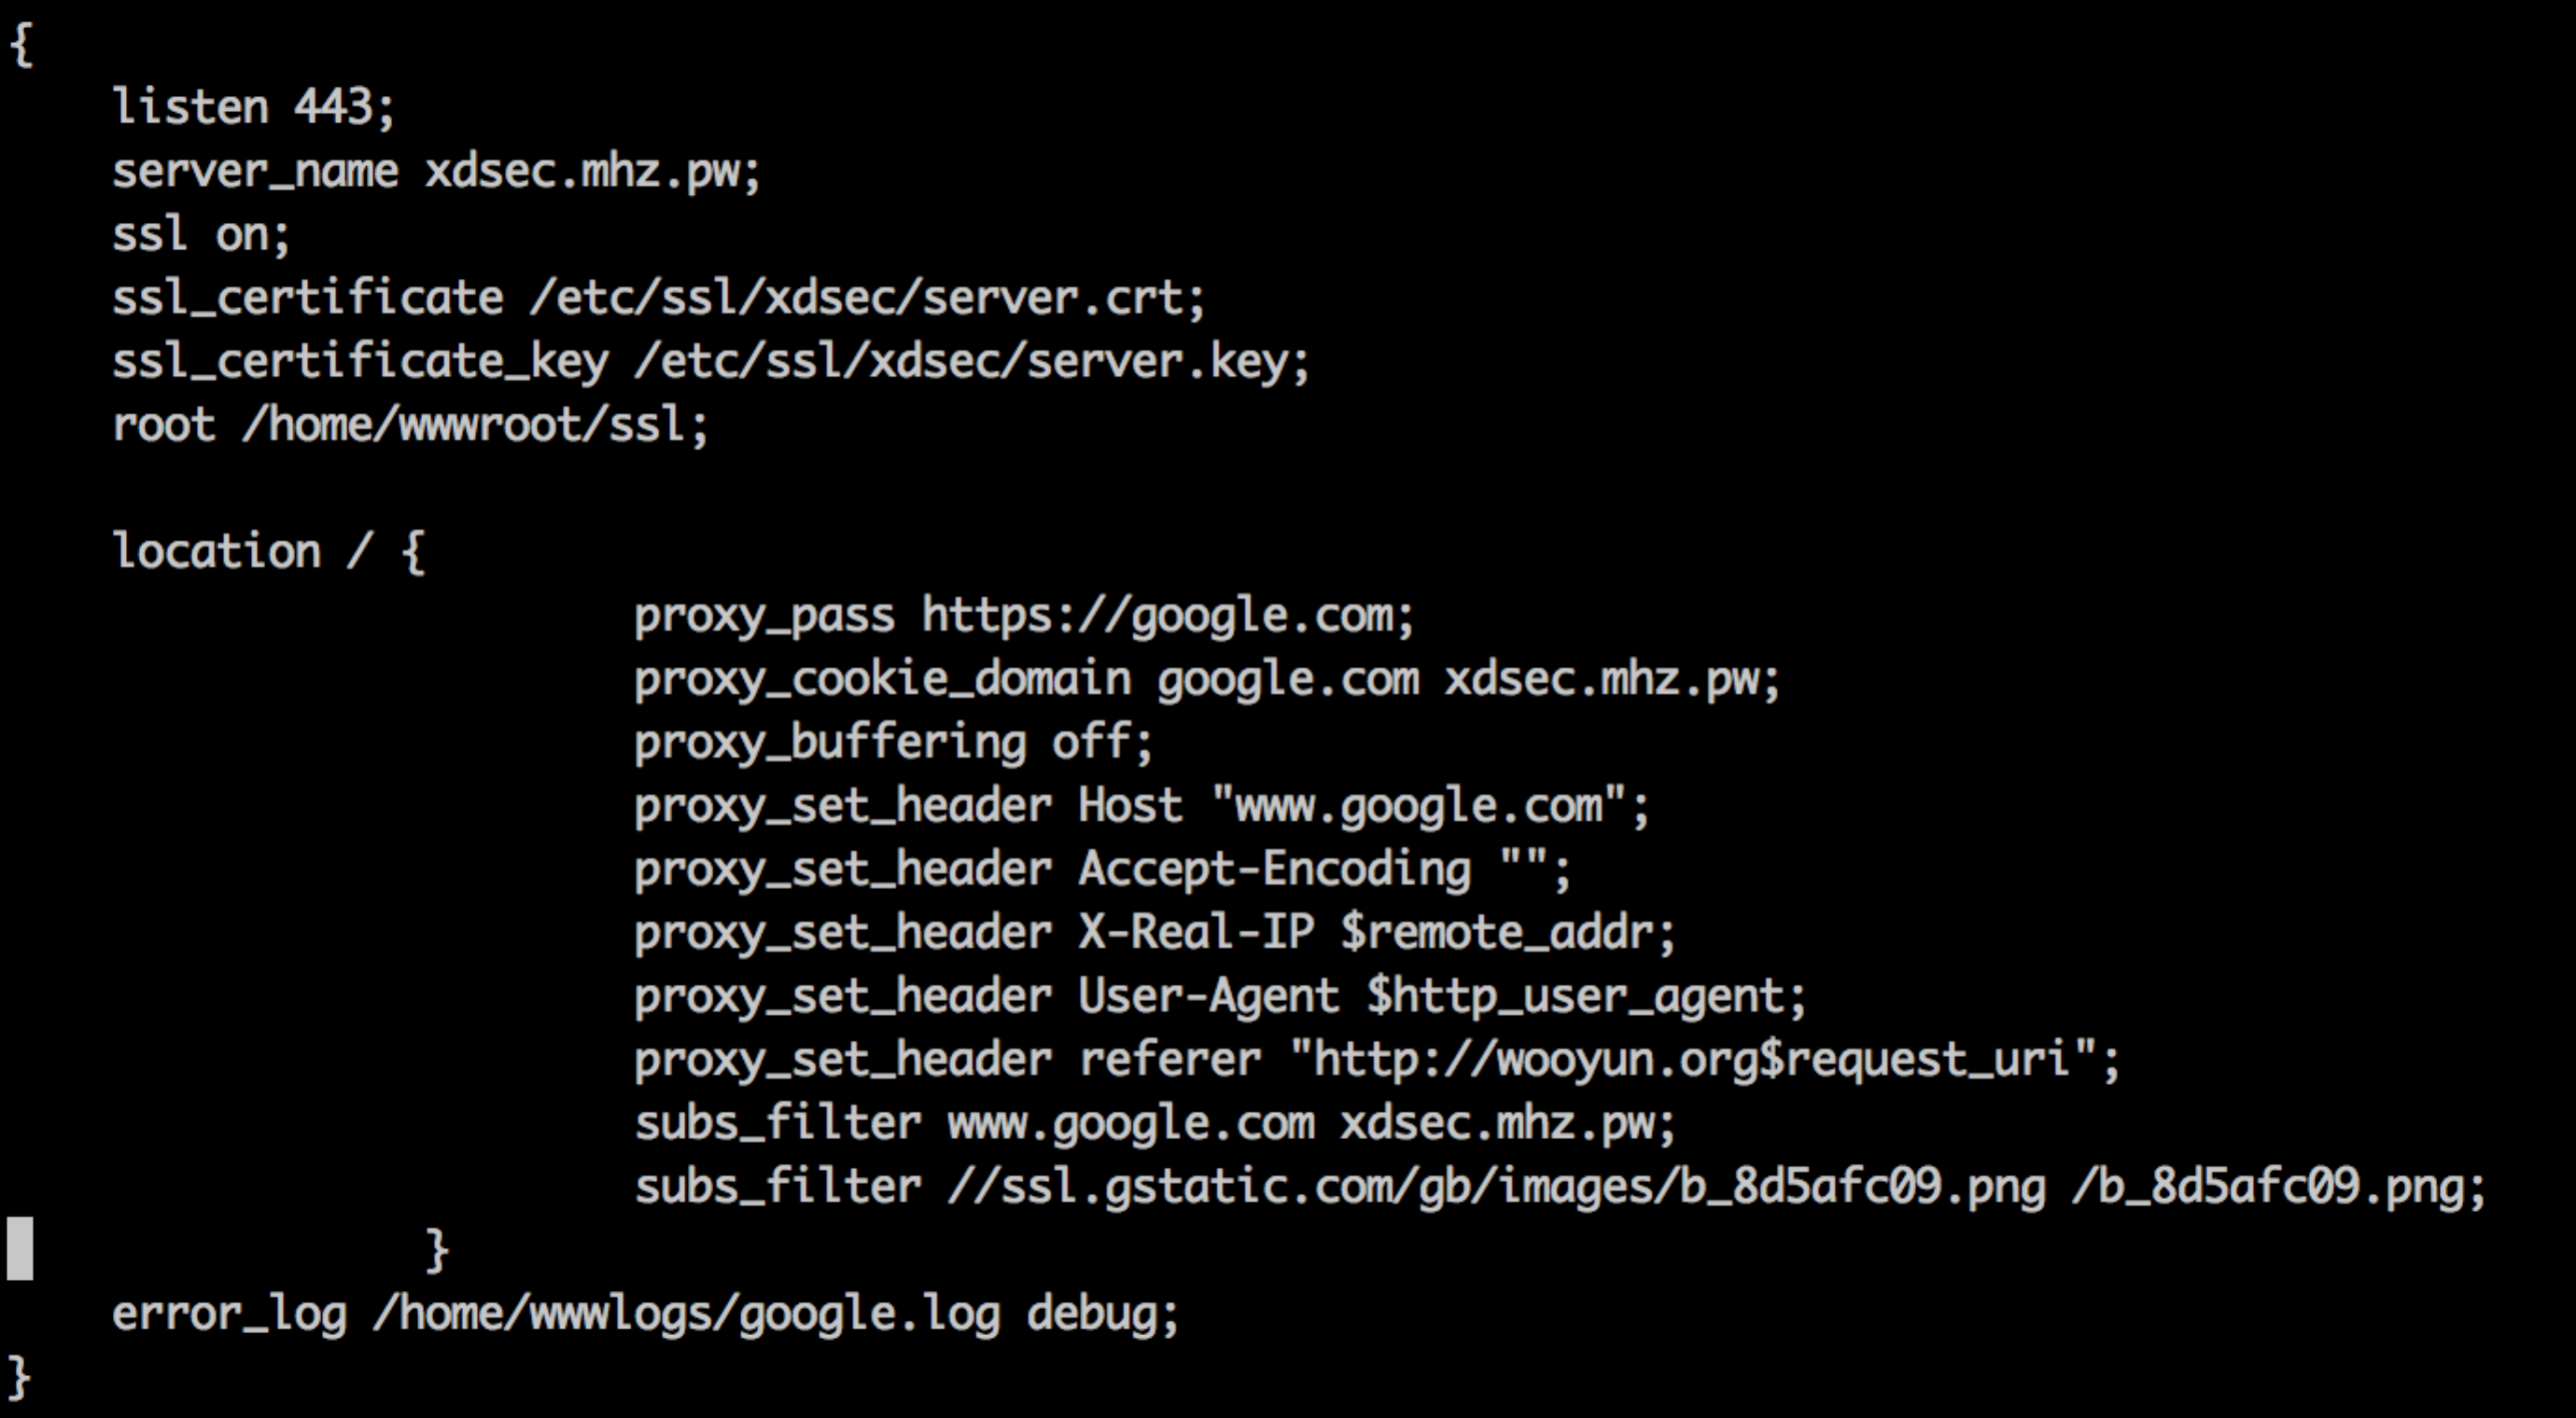Click the X-Real-IP $remote_addr line

click(1155, 933)
